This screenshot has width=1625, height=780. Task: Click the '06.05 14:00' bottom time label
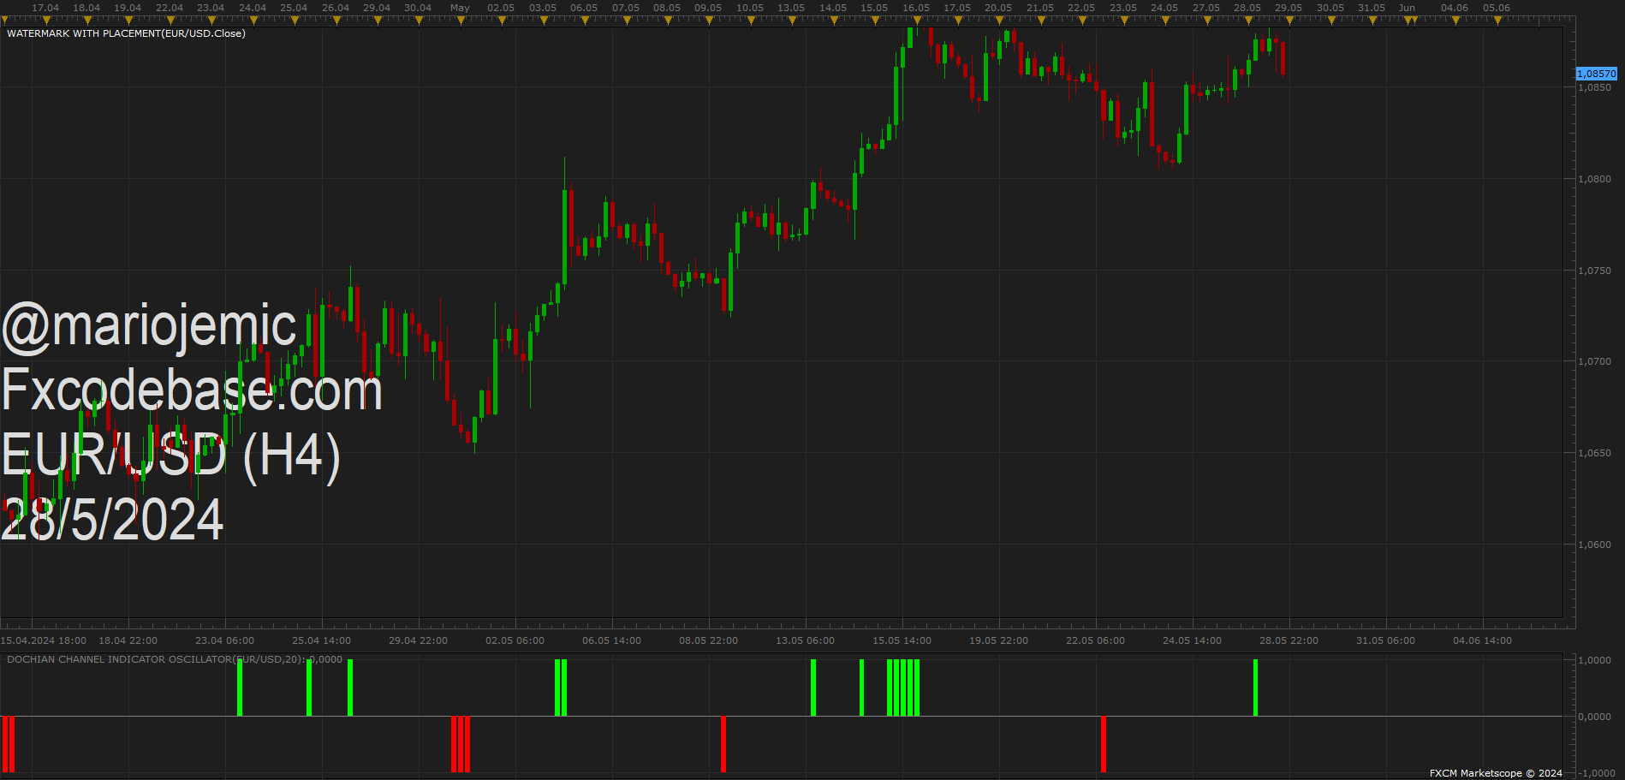(x=612, y=640)
